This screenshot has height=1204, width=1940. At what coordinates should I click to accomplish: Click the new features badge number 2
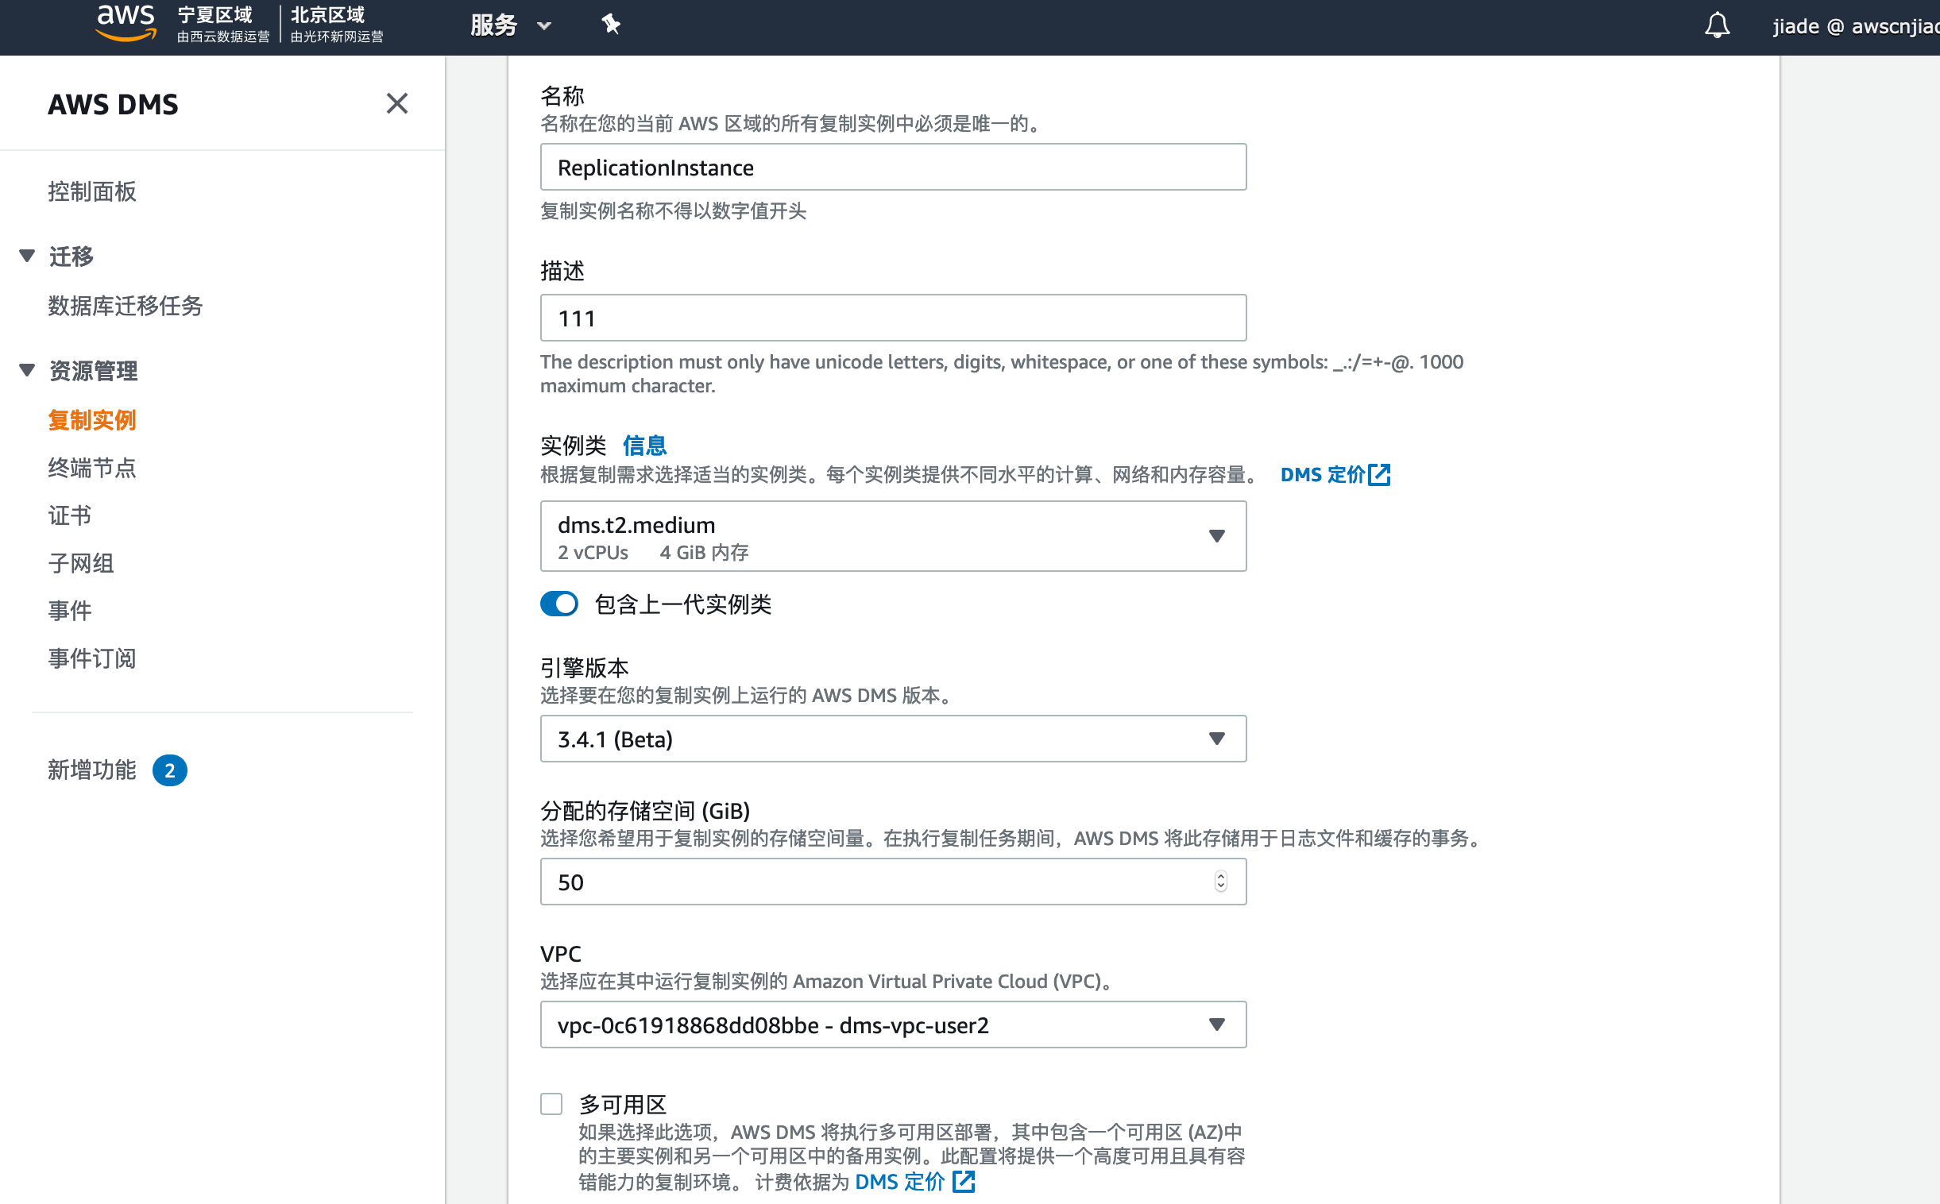[x=170, y=770]
